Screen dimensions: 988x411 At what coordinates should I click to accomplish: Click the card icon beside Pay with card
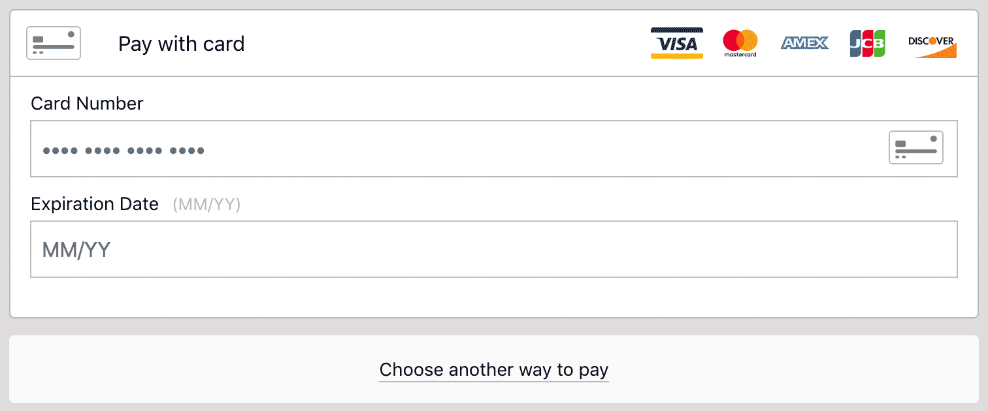[x=54, y=43]
